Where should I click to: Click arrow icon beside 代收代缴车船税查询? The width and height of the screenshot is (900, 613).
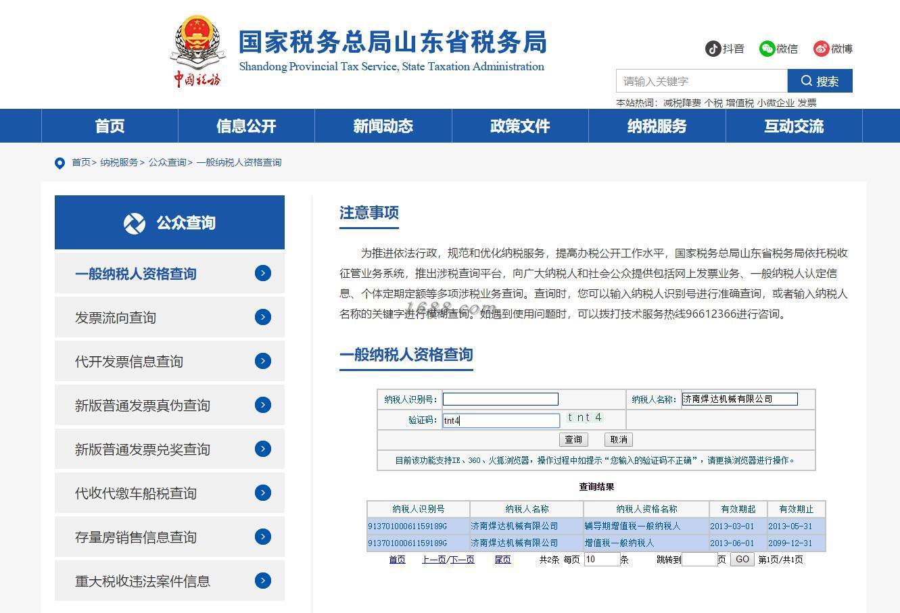point(263,493)
